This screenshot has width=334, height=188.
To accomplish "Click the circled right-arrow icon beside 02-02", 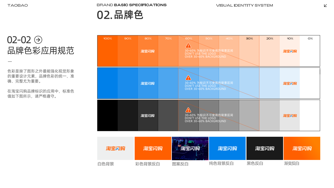I will pos(38,40).
